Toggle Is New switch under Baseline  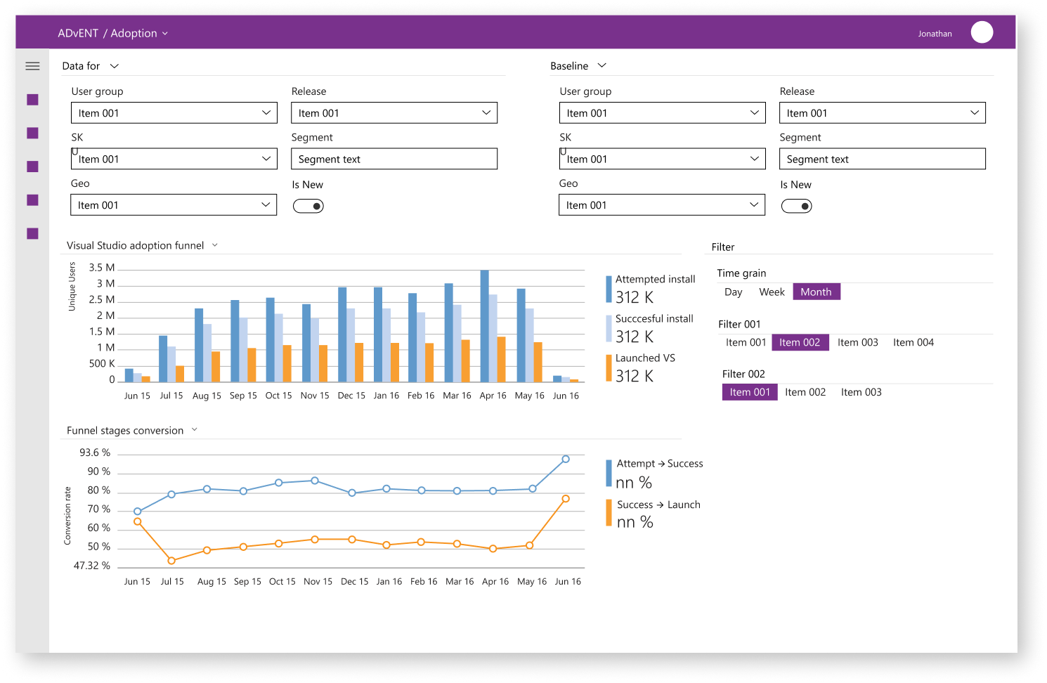point(796,206)
